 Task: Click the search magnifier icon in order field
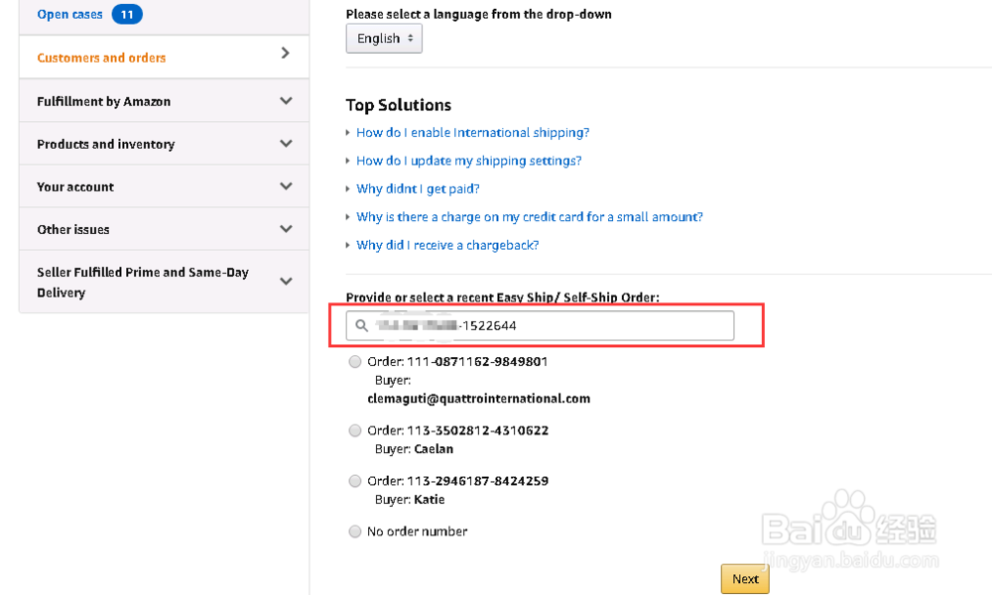[x=361, y=325]
